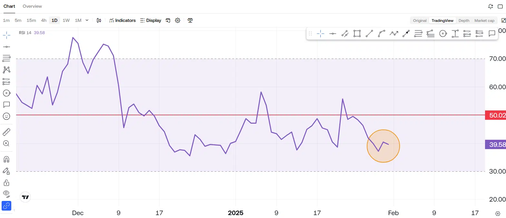Image resolution: width=506 pixels, height=218 pixels.
Task: Click the balance scale compare icon
Action: pyautogui.click(x=190, y=20)
